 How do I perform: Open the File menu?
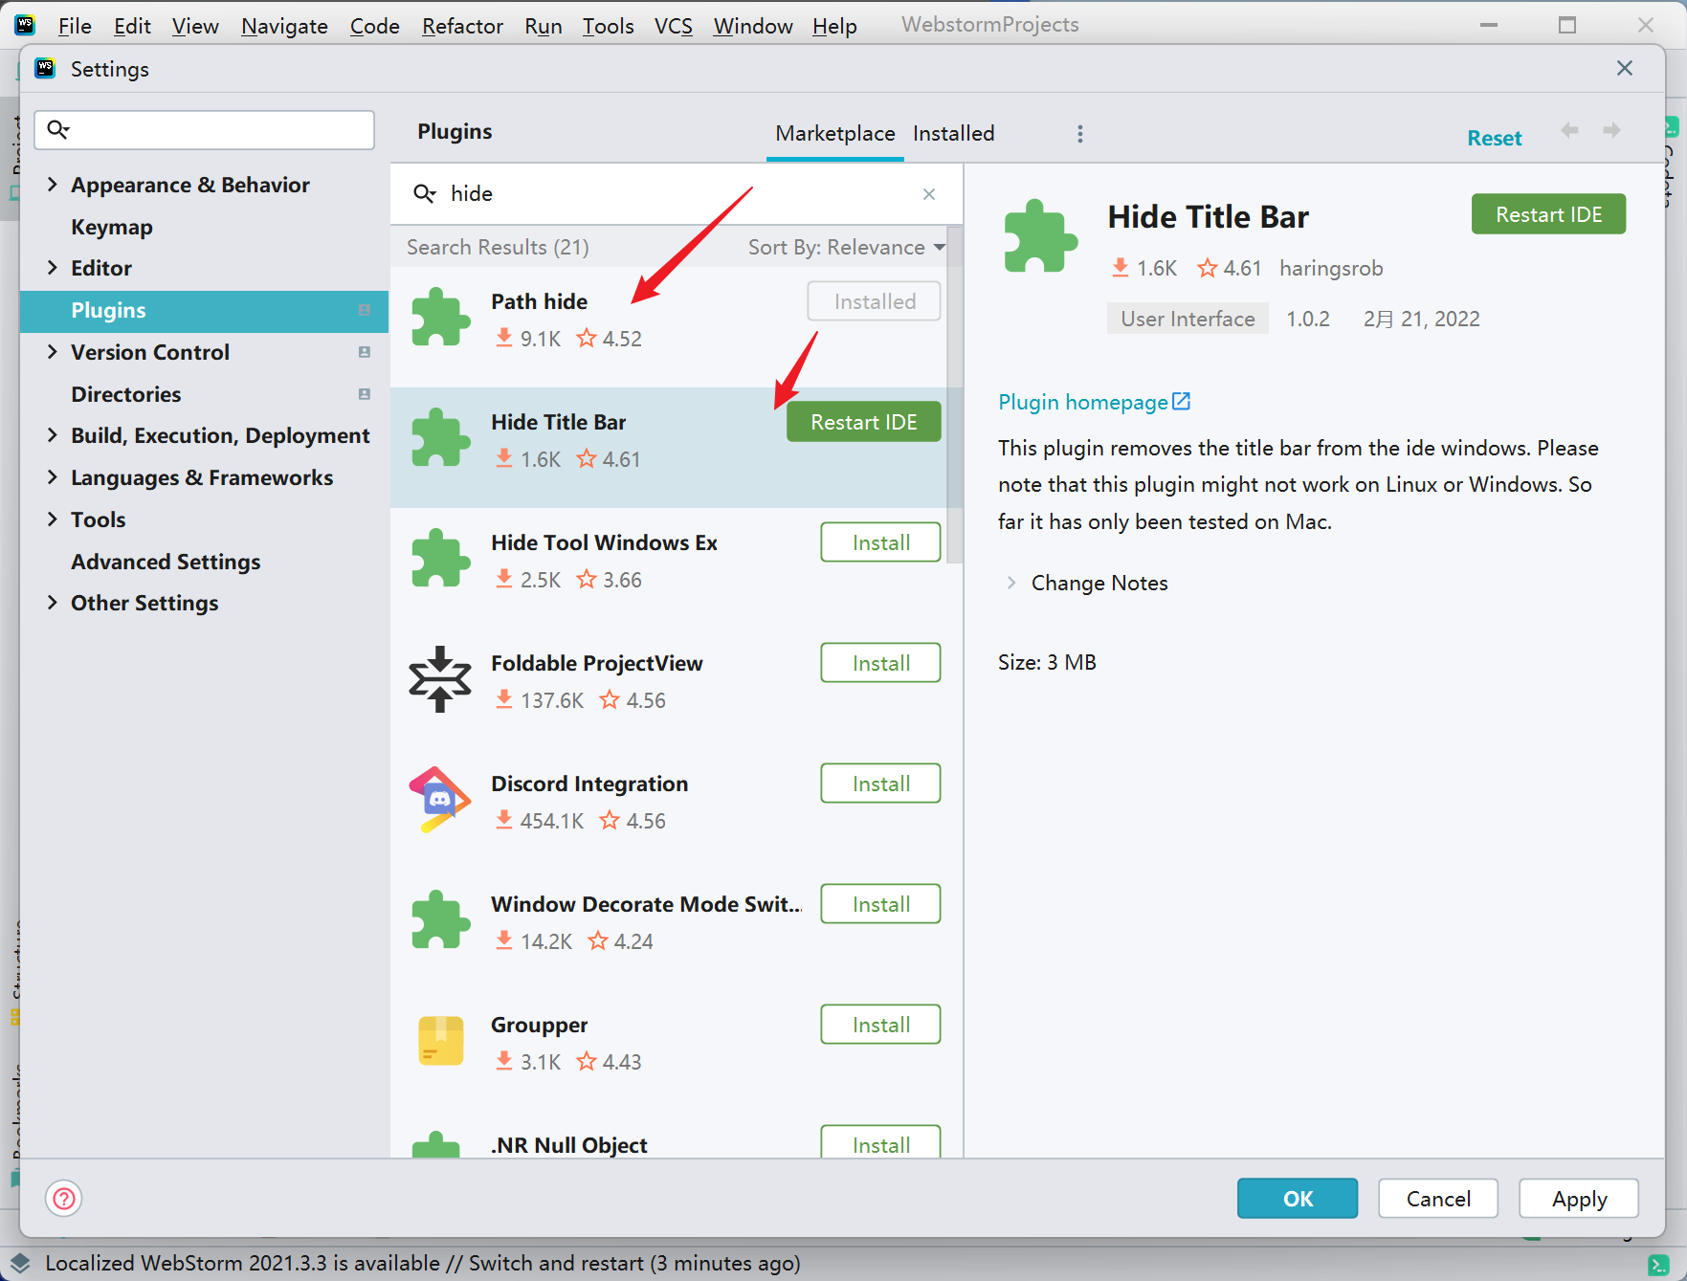point(75,26)
